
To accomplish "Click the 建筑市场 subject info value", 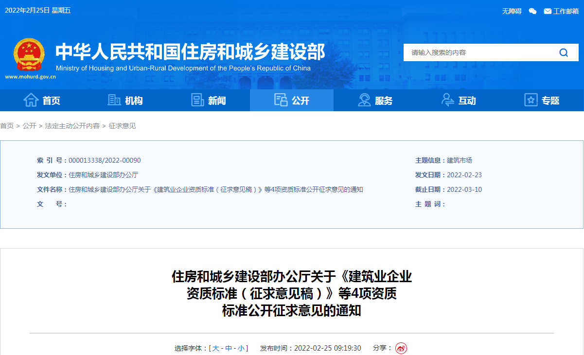I will coord(460,160).
